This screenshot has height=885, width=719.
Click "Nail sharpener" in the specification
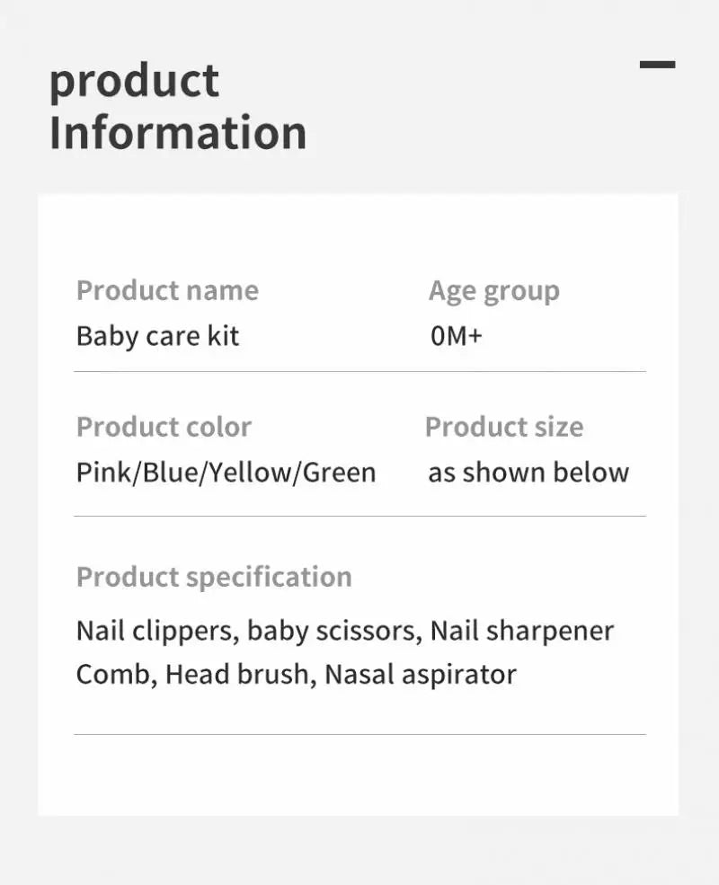522,631
